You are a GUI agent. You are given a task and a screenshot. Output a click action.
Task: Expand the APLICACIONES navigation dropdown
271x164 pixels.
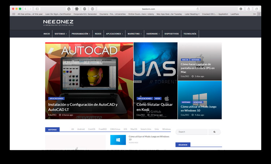pyautogui.click(x=115, y=34)
